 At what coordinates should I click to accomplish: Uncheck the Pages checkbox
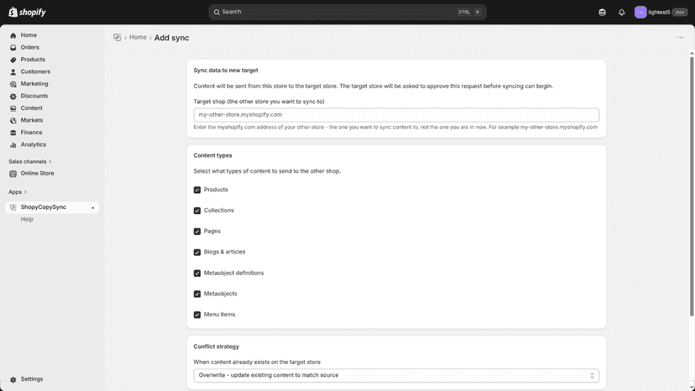click(197, 232)
